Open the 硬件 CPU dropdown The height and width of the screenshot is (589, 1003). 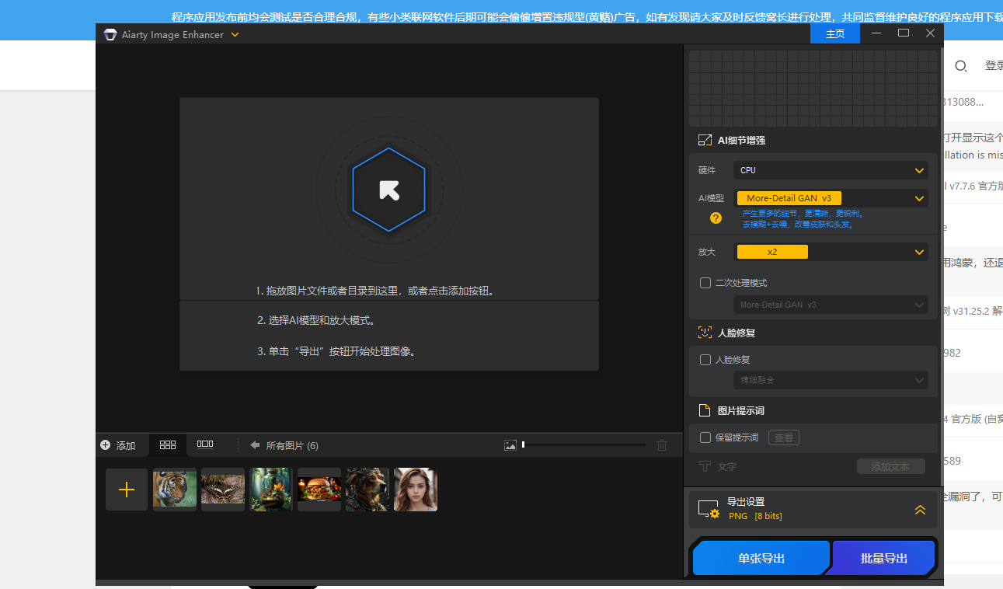[831, 170]
